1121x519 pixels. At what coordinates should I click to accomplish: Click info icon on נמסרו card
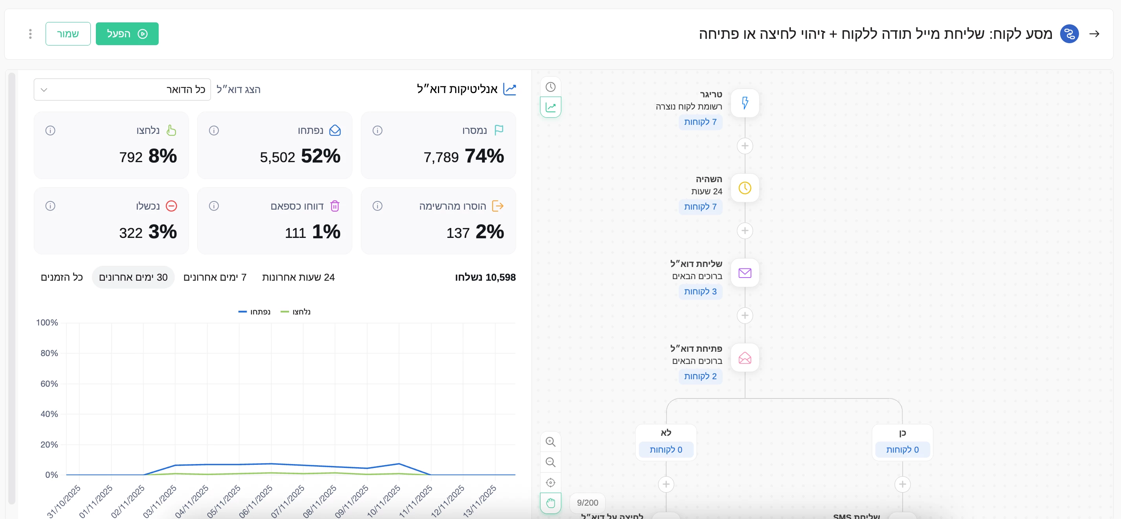(377, 130)
